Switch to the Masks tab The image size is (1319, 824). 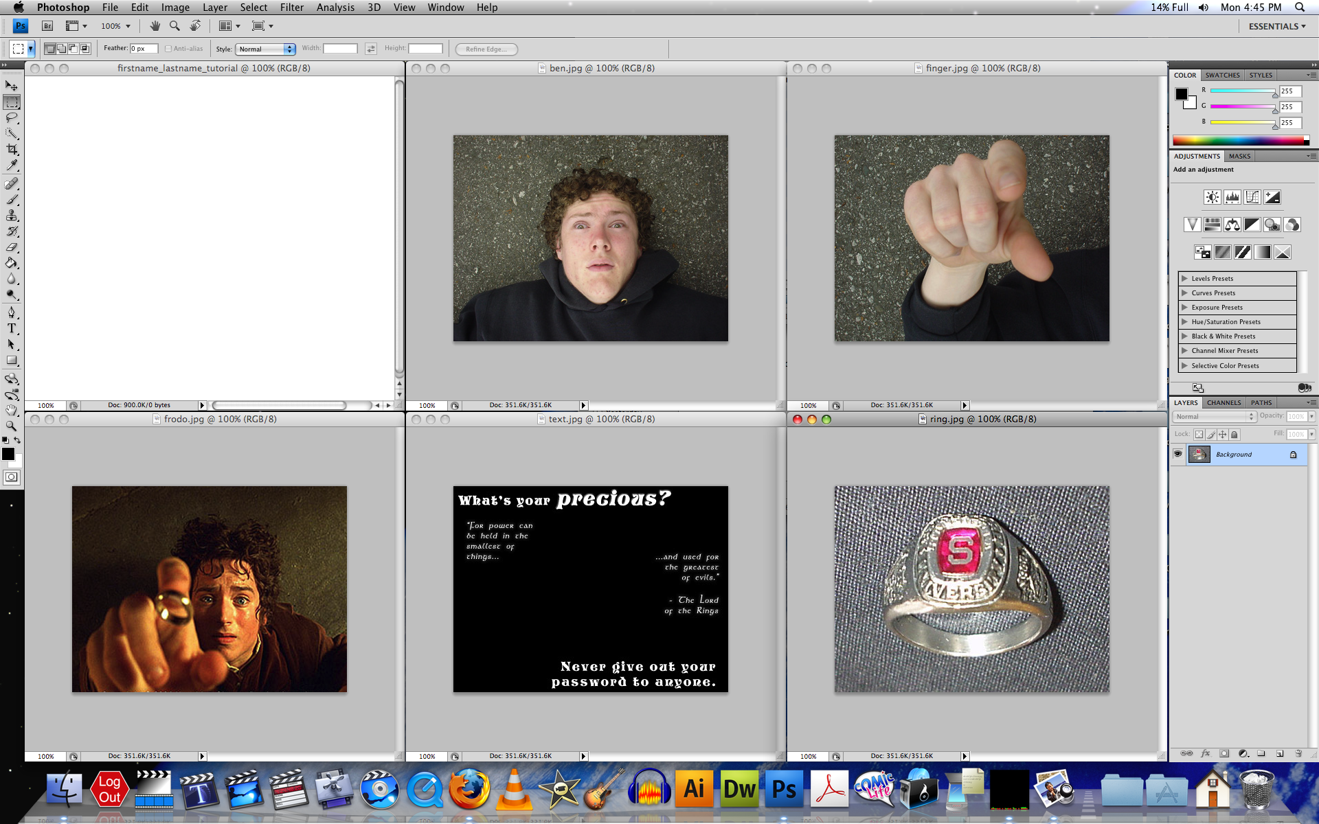tap(1240, 157)
